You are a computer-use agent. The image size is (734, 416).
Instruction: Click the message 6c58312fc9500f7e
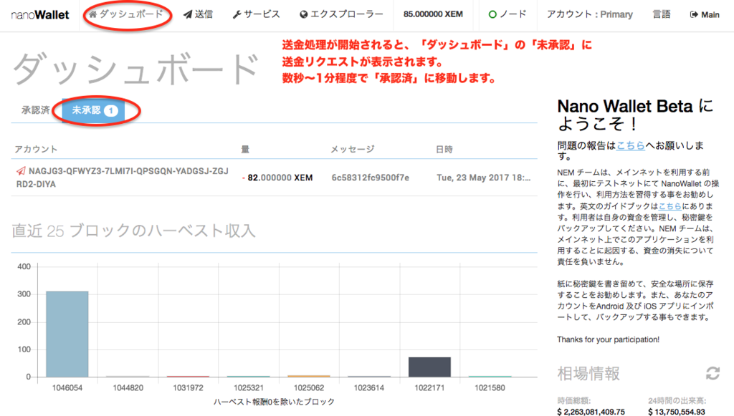click(371, 178)
